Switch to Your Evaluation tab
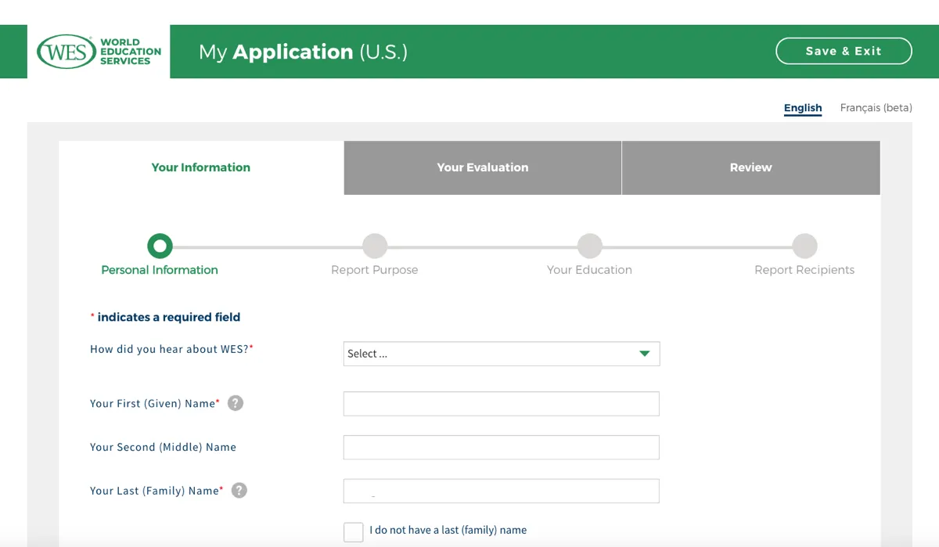939x547 pixels. point(483,167)
